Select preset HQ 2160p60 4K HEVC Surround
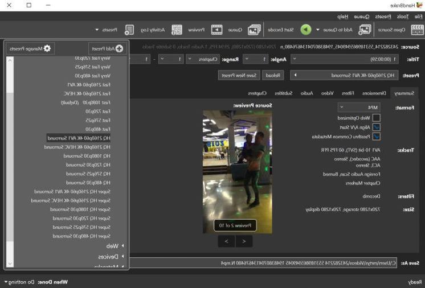The image size is (425, 288). 77,147
